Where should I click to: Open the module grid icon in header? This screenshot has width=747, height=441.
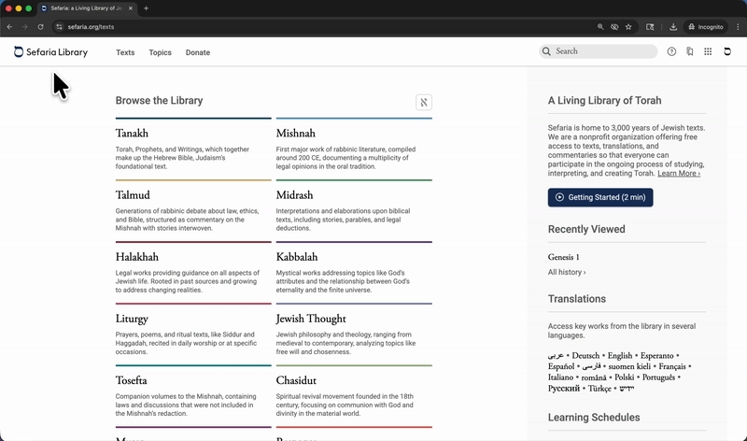(x=708, y=52)
